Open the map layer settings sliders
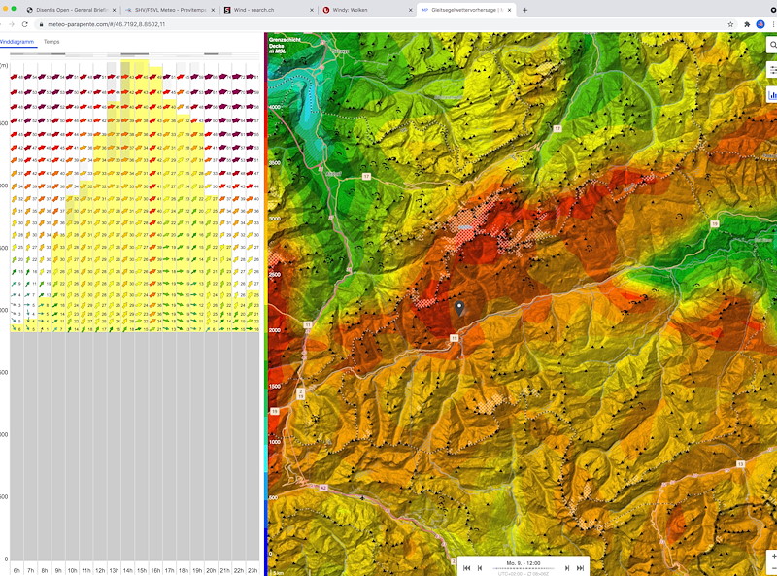777x576 pixels. pyautogui.click(x=772, y=70)
